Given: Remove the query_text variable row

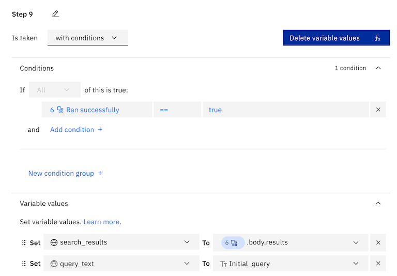Looking at the screenshot, I should (x=378, y=264).
